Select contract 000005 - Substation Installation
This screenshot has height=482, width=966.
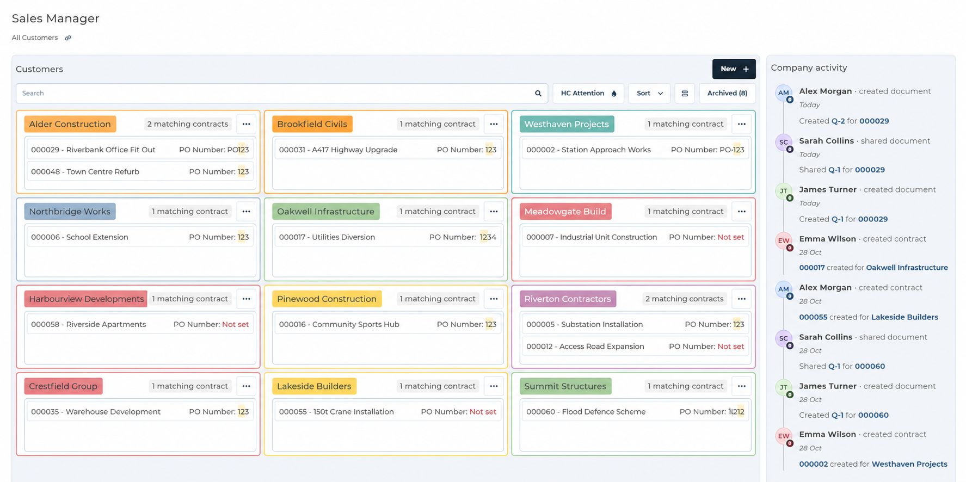(x=635, y=324)
